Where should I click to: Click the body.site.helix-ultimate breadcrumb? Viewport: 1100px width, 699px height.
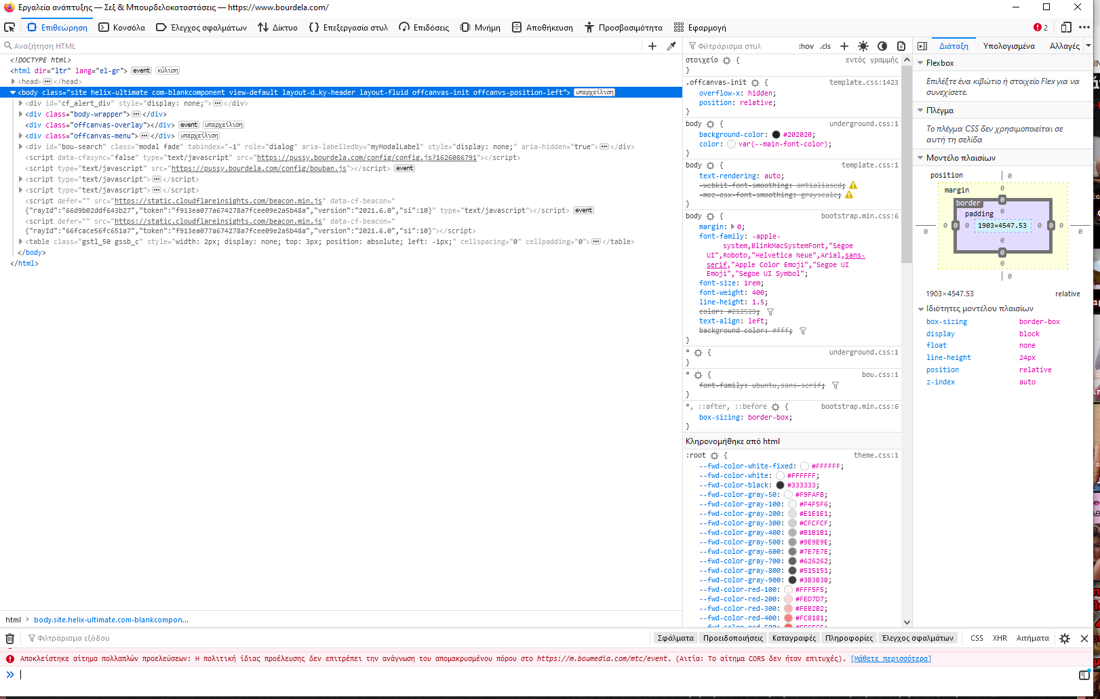pyautogui.click(x=111, y=620)
